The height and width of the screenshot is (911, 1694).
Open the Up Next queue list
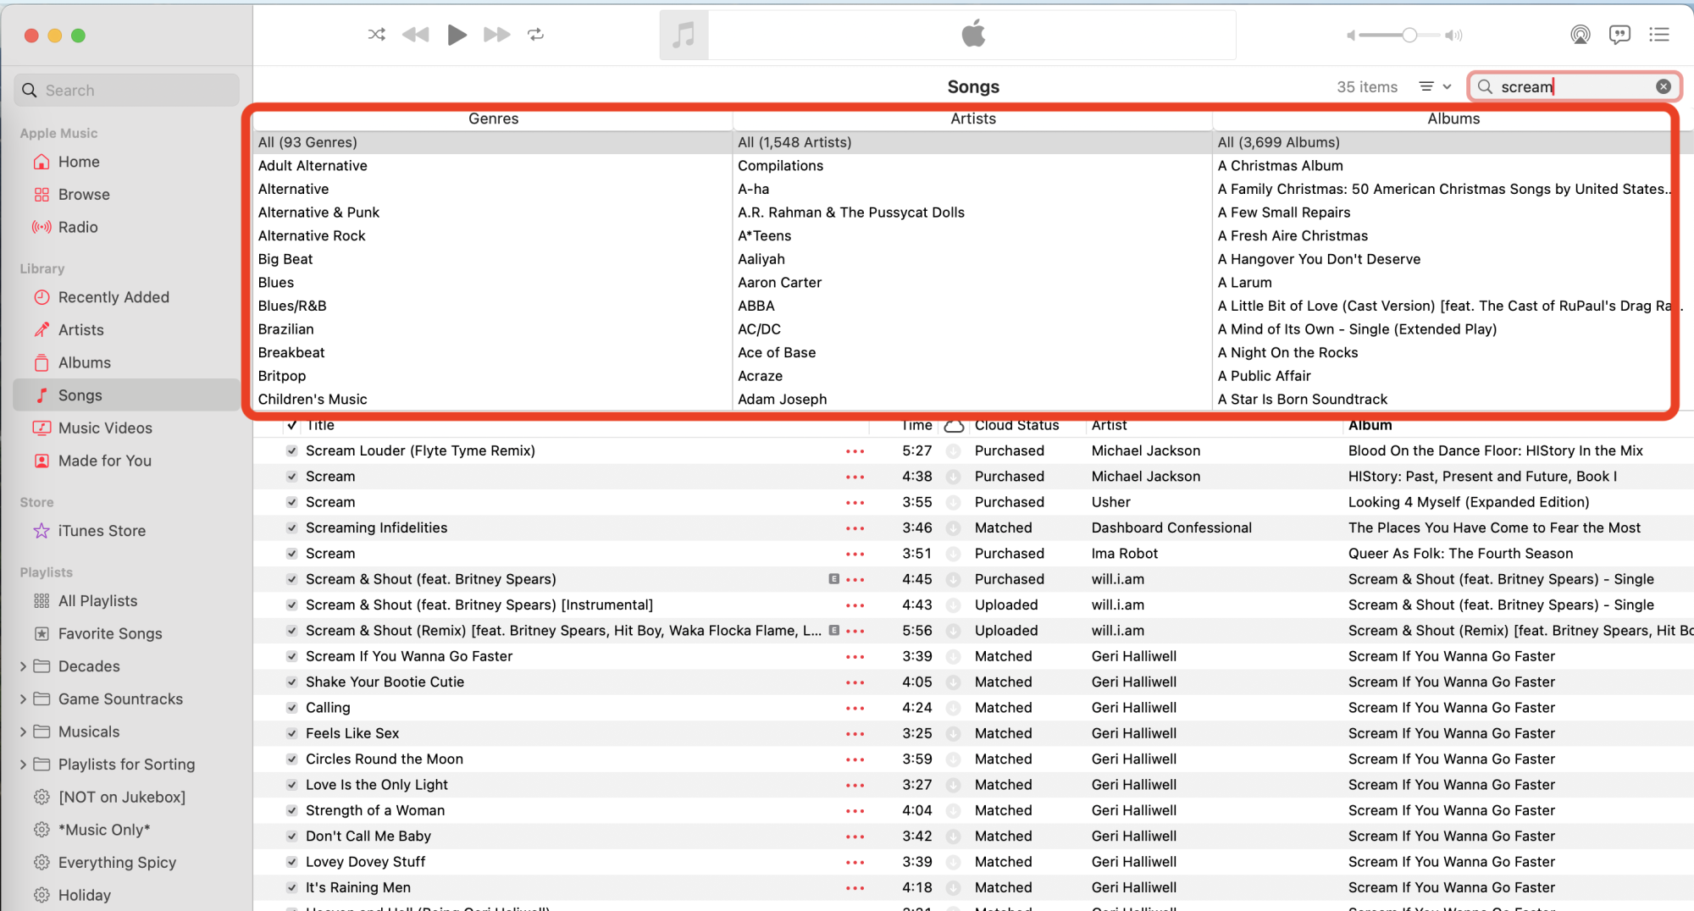(1659, 35)
